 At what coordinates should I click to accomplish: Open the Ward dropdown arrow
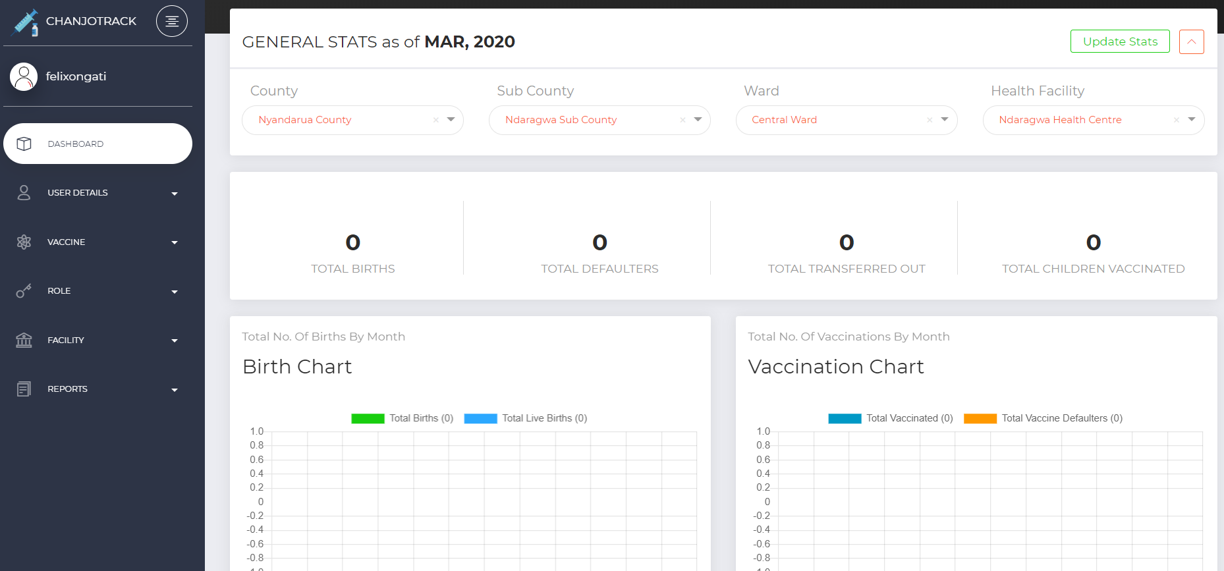[x=945, y=119]
